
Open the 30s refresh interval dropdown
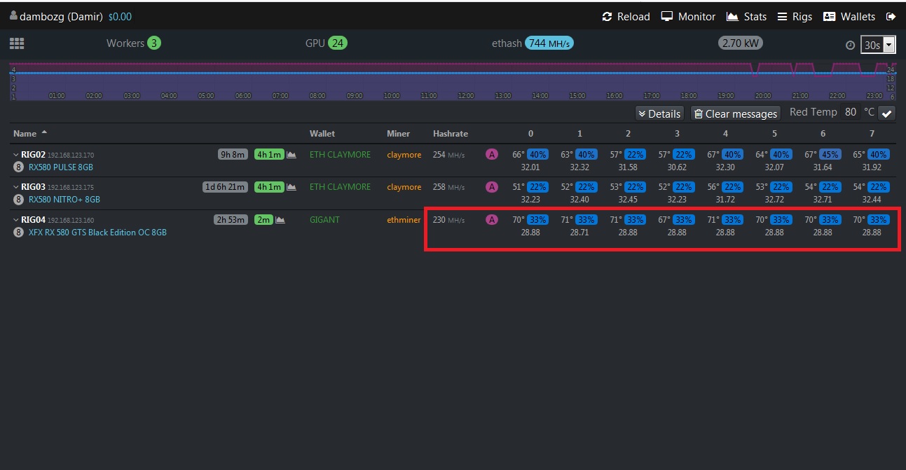[878, 45]
